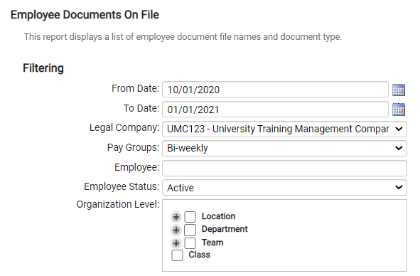420x276 pixels.
Task: Expand the Department tree node plus icon
Action: [176, 230]
